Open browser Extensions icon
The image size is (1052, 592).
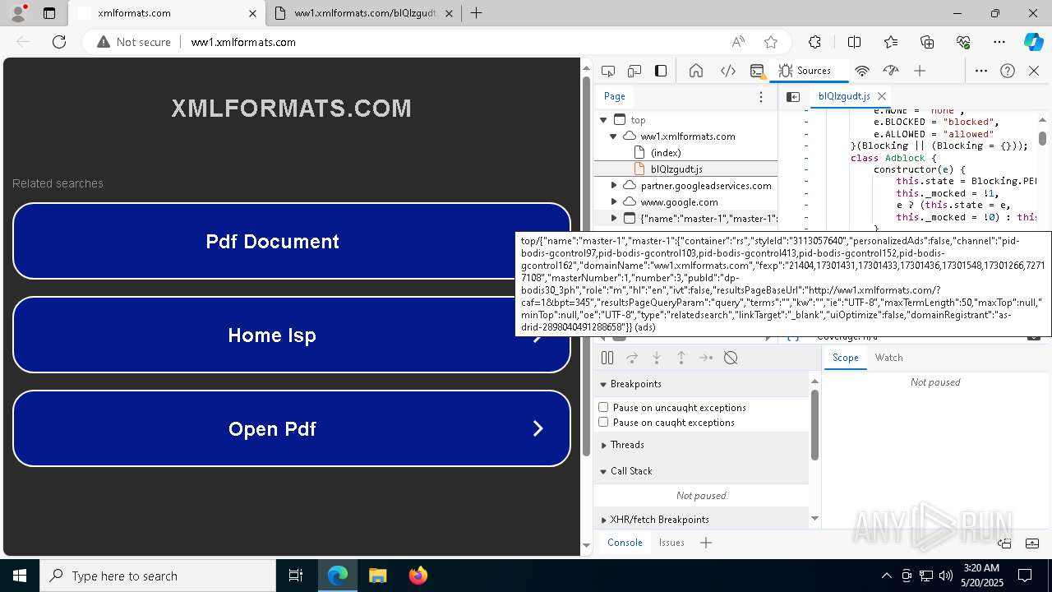814,42
